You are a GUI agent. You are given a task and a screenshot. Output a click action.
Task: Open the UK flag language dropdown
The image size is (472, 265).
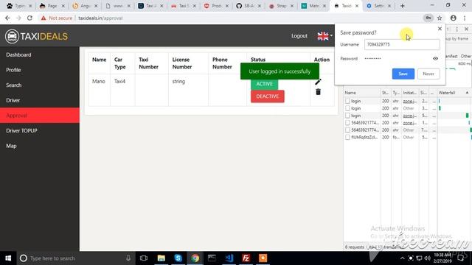pyautogui.click(x=324, y=36)
